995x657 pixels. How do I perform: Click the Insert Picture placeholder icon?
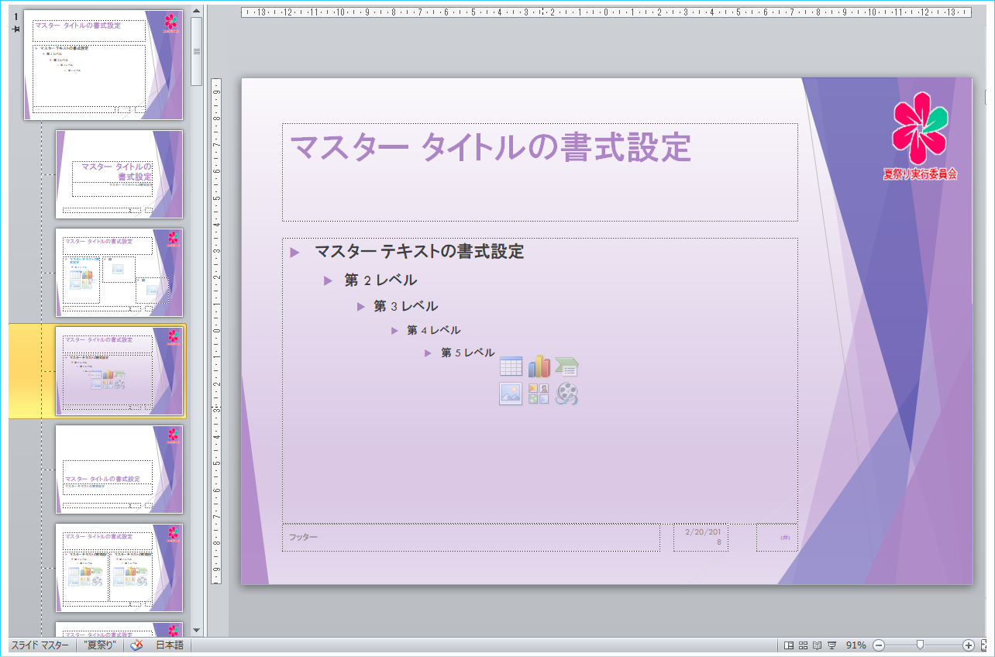pyautogui.click(x=511, y=394)
